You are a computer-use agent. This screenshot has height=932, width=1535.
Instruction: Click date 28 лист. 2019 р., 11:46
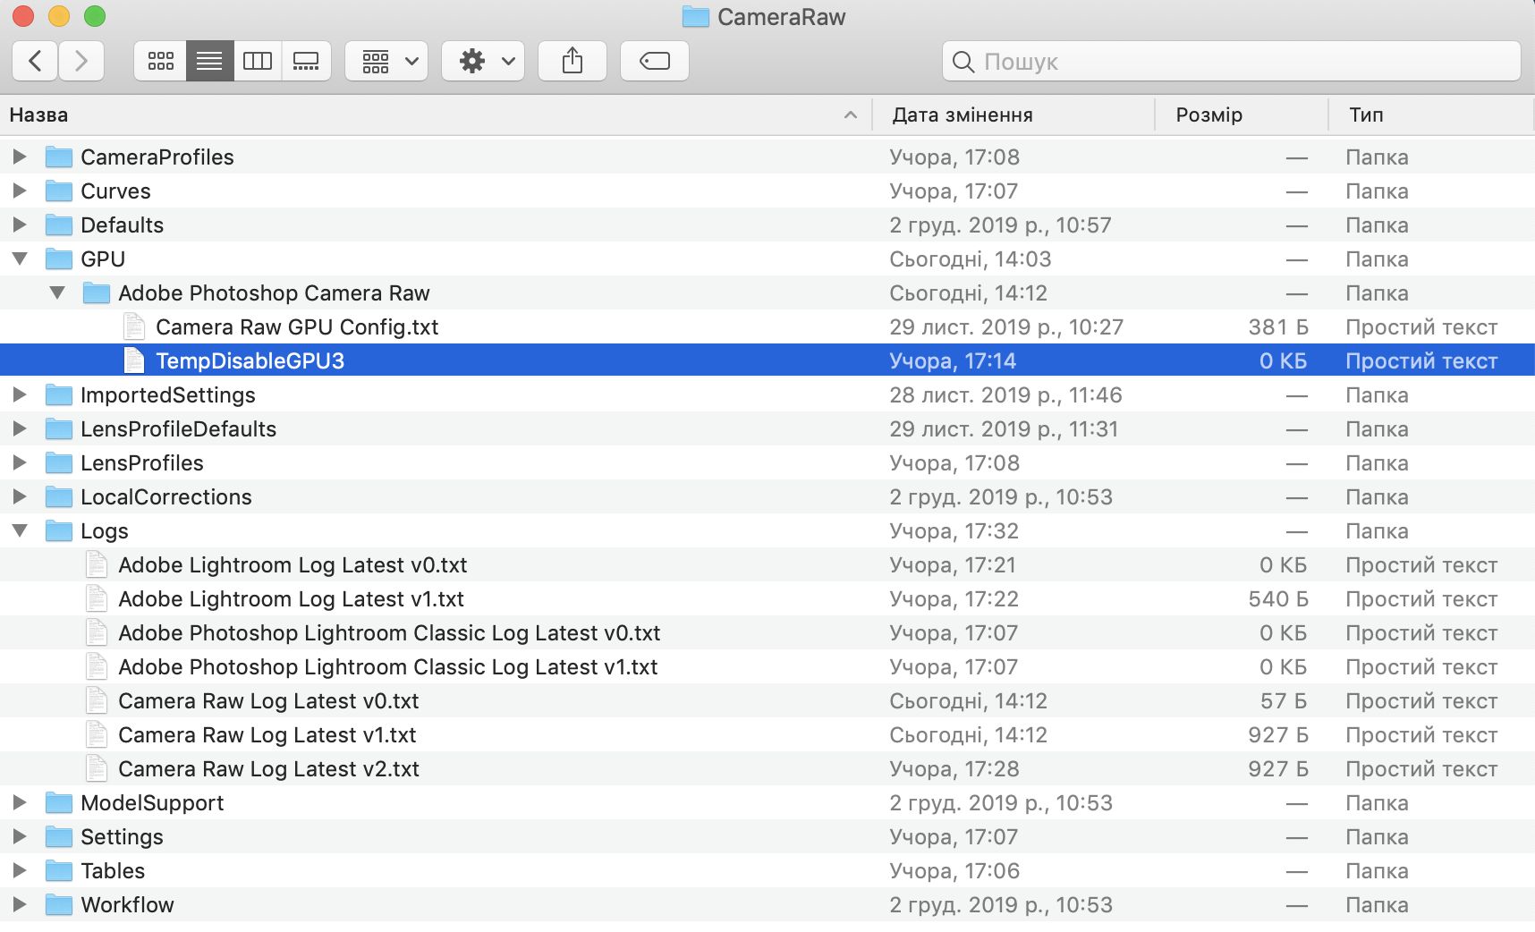[1005, 395]
